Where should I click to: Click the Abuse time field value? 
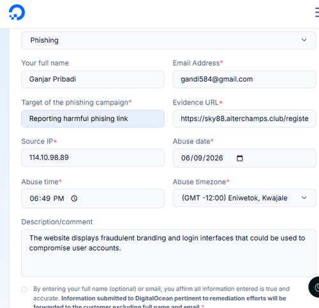(47, 198)
